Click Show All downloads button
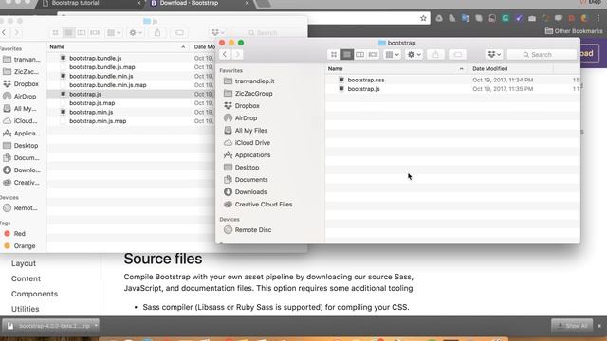 tap(572, 326)
